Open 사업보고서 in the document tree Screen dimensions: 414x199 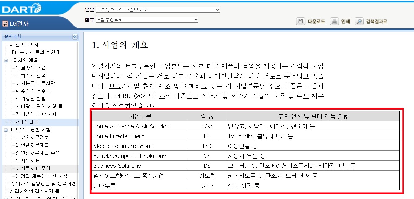24,45
